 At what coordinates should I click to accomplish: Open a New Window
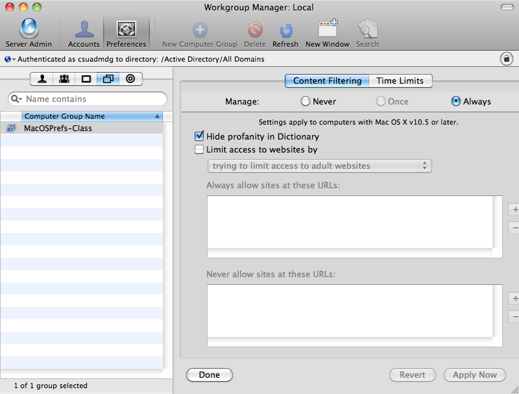pyautogui.click(x=328, y=33)
